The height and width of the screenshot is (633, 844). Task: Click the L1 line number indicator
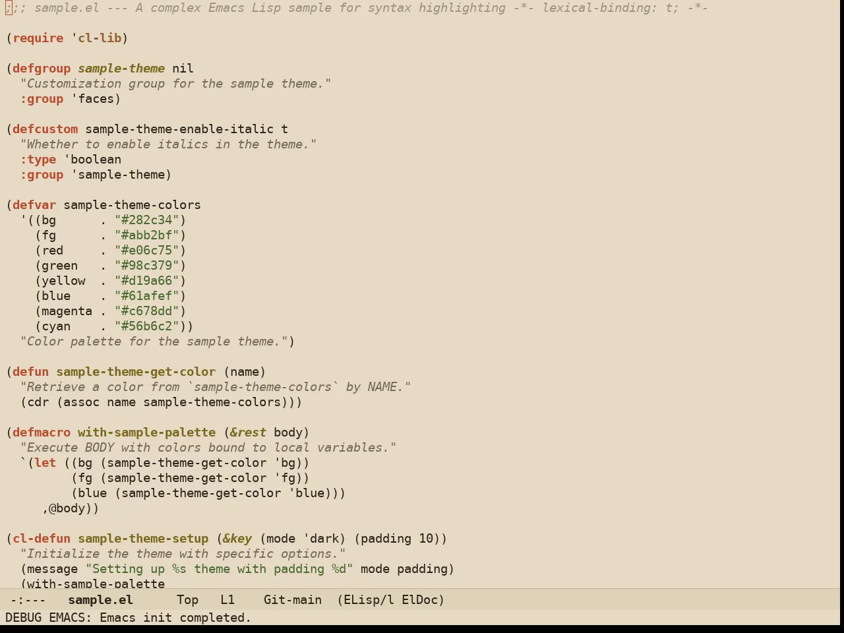pyautogui.click(x=227, y=600)
